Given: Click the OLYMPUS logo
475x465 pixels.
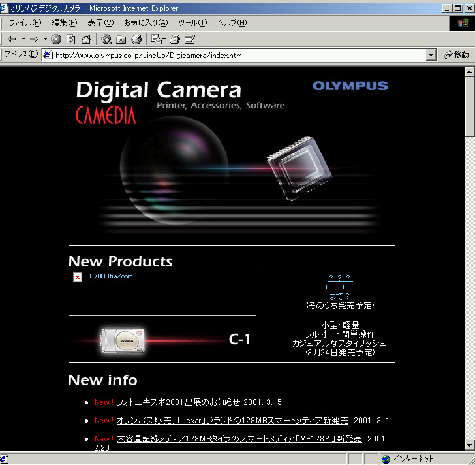Looking at the screenshot, I should tap(350, 86).
